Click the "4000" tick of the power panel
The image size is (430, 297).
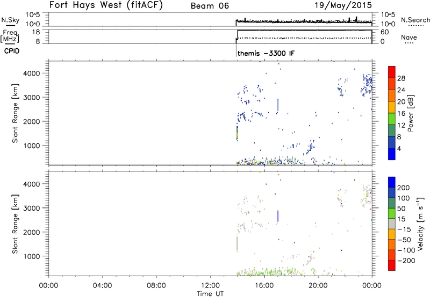pos(32,73)
